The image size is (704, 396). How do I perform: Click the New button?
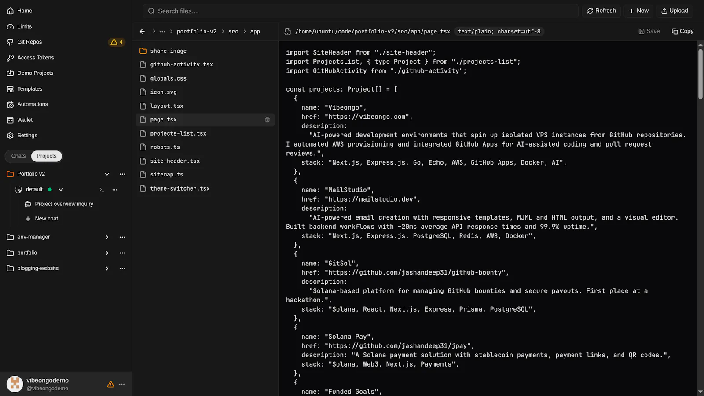639,11
